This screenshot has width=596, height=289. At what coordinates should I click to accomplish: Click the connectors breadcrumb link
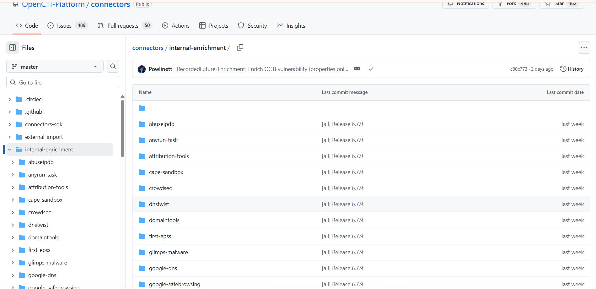click(x=148, y=48)
